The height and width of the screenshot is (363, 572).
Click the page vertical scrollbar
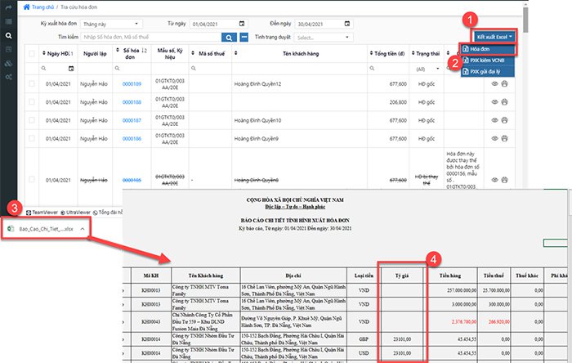(525, 20)
